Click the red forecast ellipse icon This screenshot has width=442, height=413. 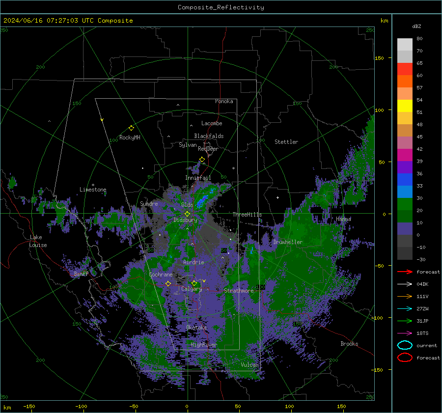tap(405, 358)
